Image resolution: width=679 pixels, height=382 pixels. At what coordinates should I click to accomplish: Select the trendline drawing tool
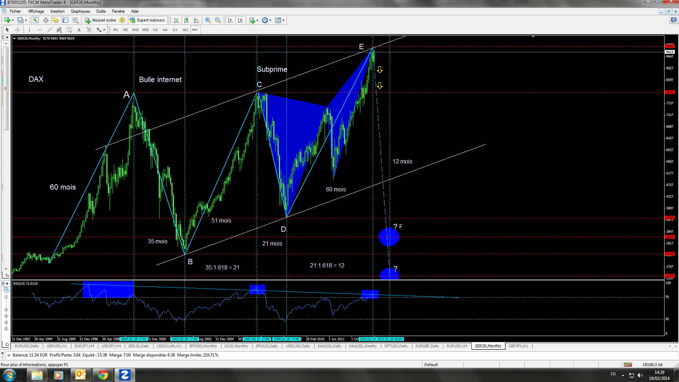click(50, 30)
